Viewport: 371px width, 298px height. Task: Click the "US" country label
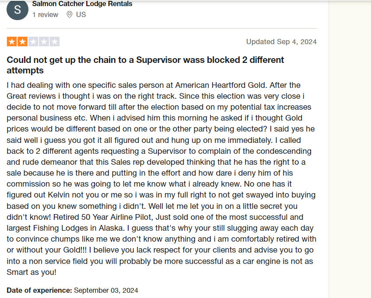81,15
